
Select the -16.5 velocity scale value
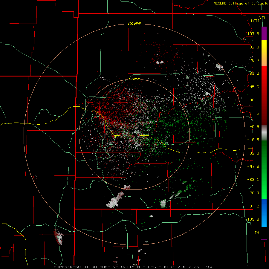tap(253, 140)
